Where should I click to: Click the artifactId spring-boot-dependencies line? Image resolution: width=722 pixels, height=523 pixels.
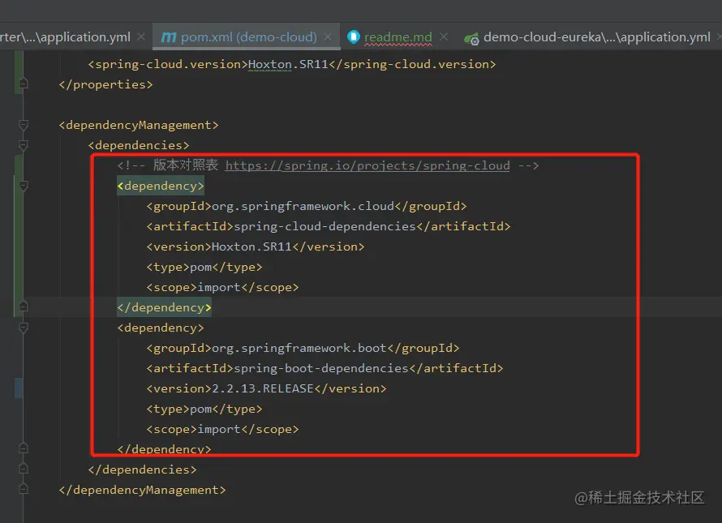pos(324,368)
